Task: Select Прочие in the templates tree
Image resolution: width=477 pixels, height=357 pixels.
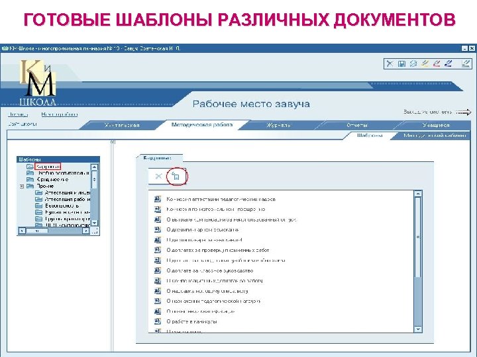Action: [x=45, y=186]
